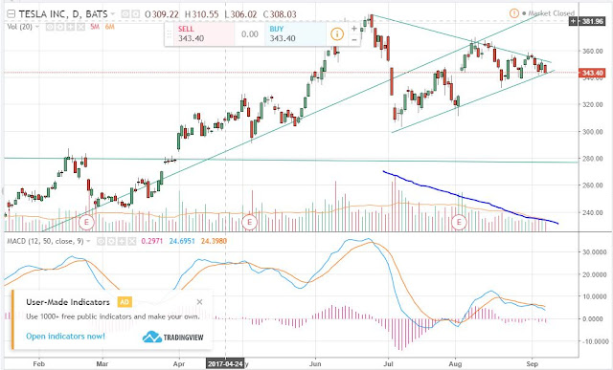Click plus button beside 381.96 price label
The height and width of the screenshot is (370, 613).
coord(573,21)
